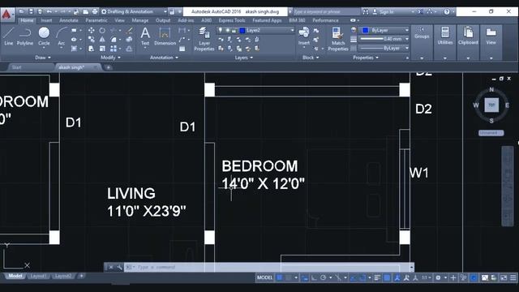Toggle polar tracking in status bar
Image resolution: width=519 pixels, height=292 pixels.
323,277
